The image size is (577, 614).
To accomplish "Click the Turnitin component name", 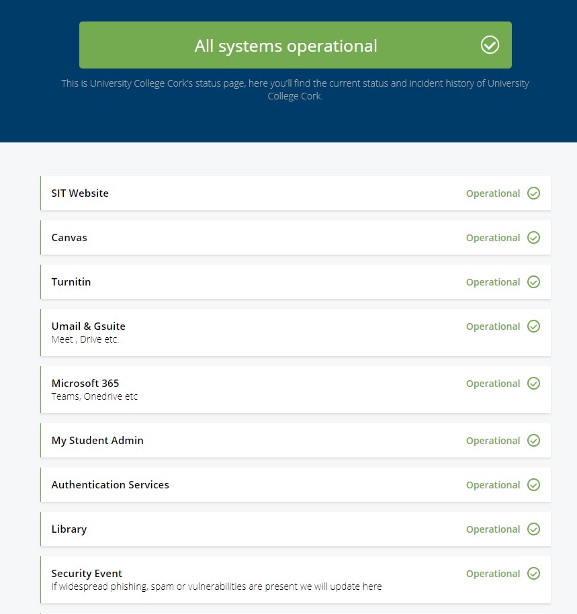I will click(71, 282).
